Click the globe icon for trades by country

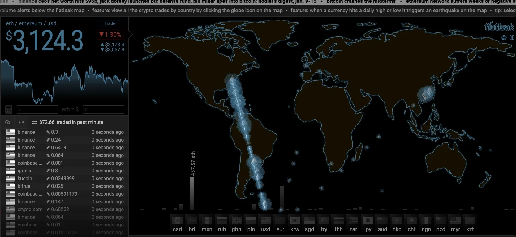504,37
